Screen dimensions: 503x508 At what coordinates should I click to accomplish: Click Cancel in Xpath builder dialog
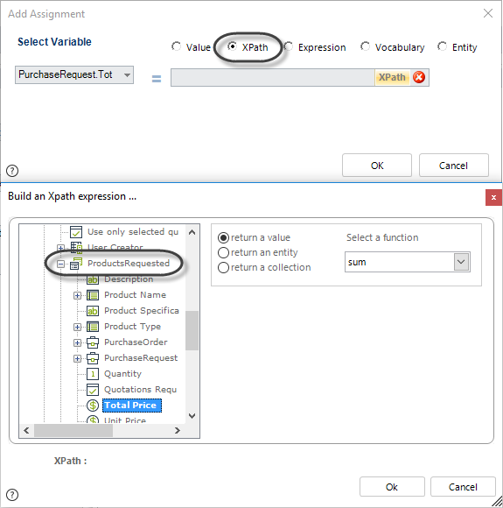click(x=463, y=487)
